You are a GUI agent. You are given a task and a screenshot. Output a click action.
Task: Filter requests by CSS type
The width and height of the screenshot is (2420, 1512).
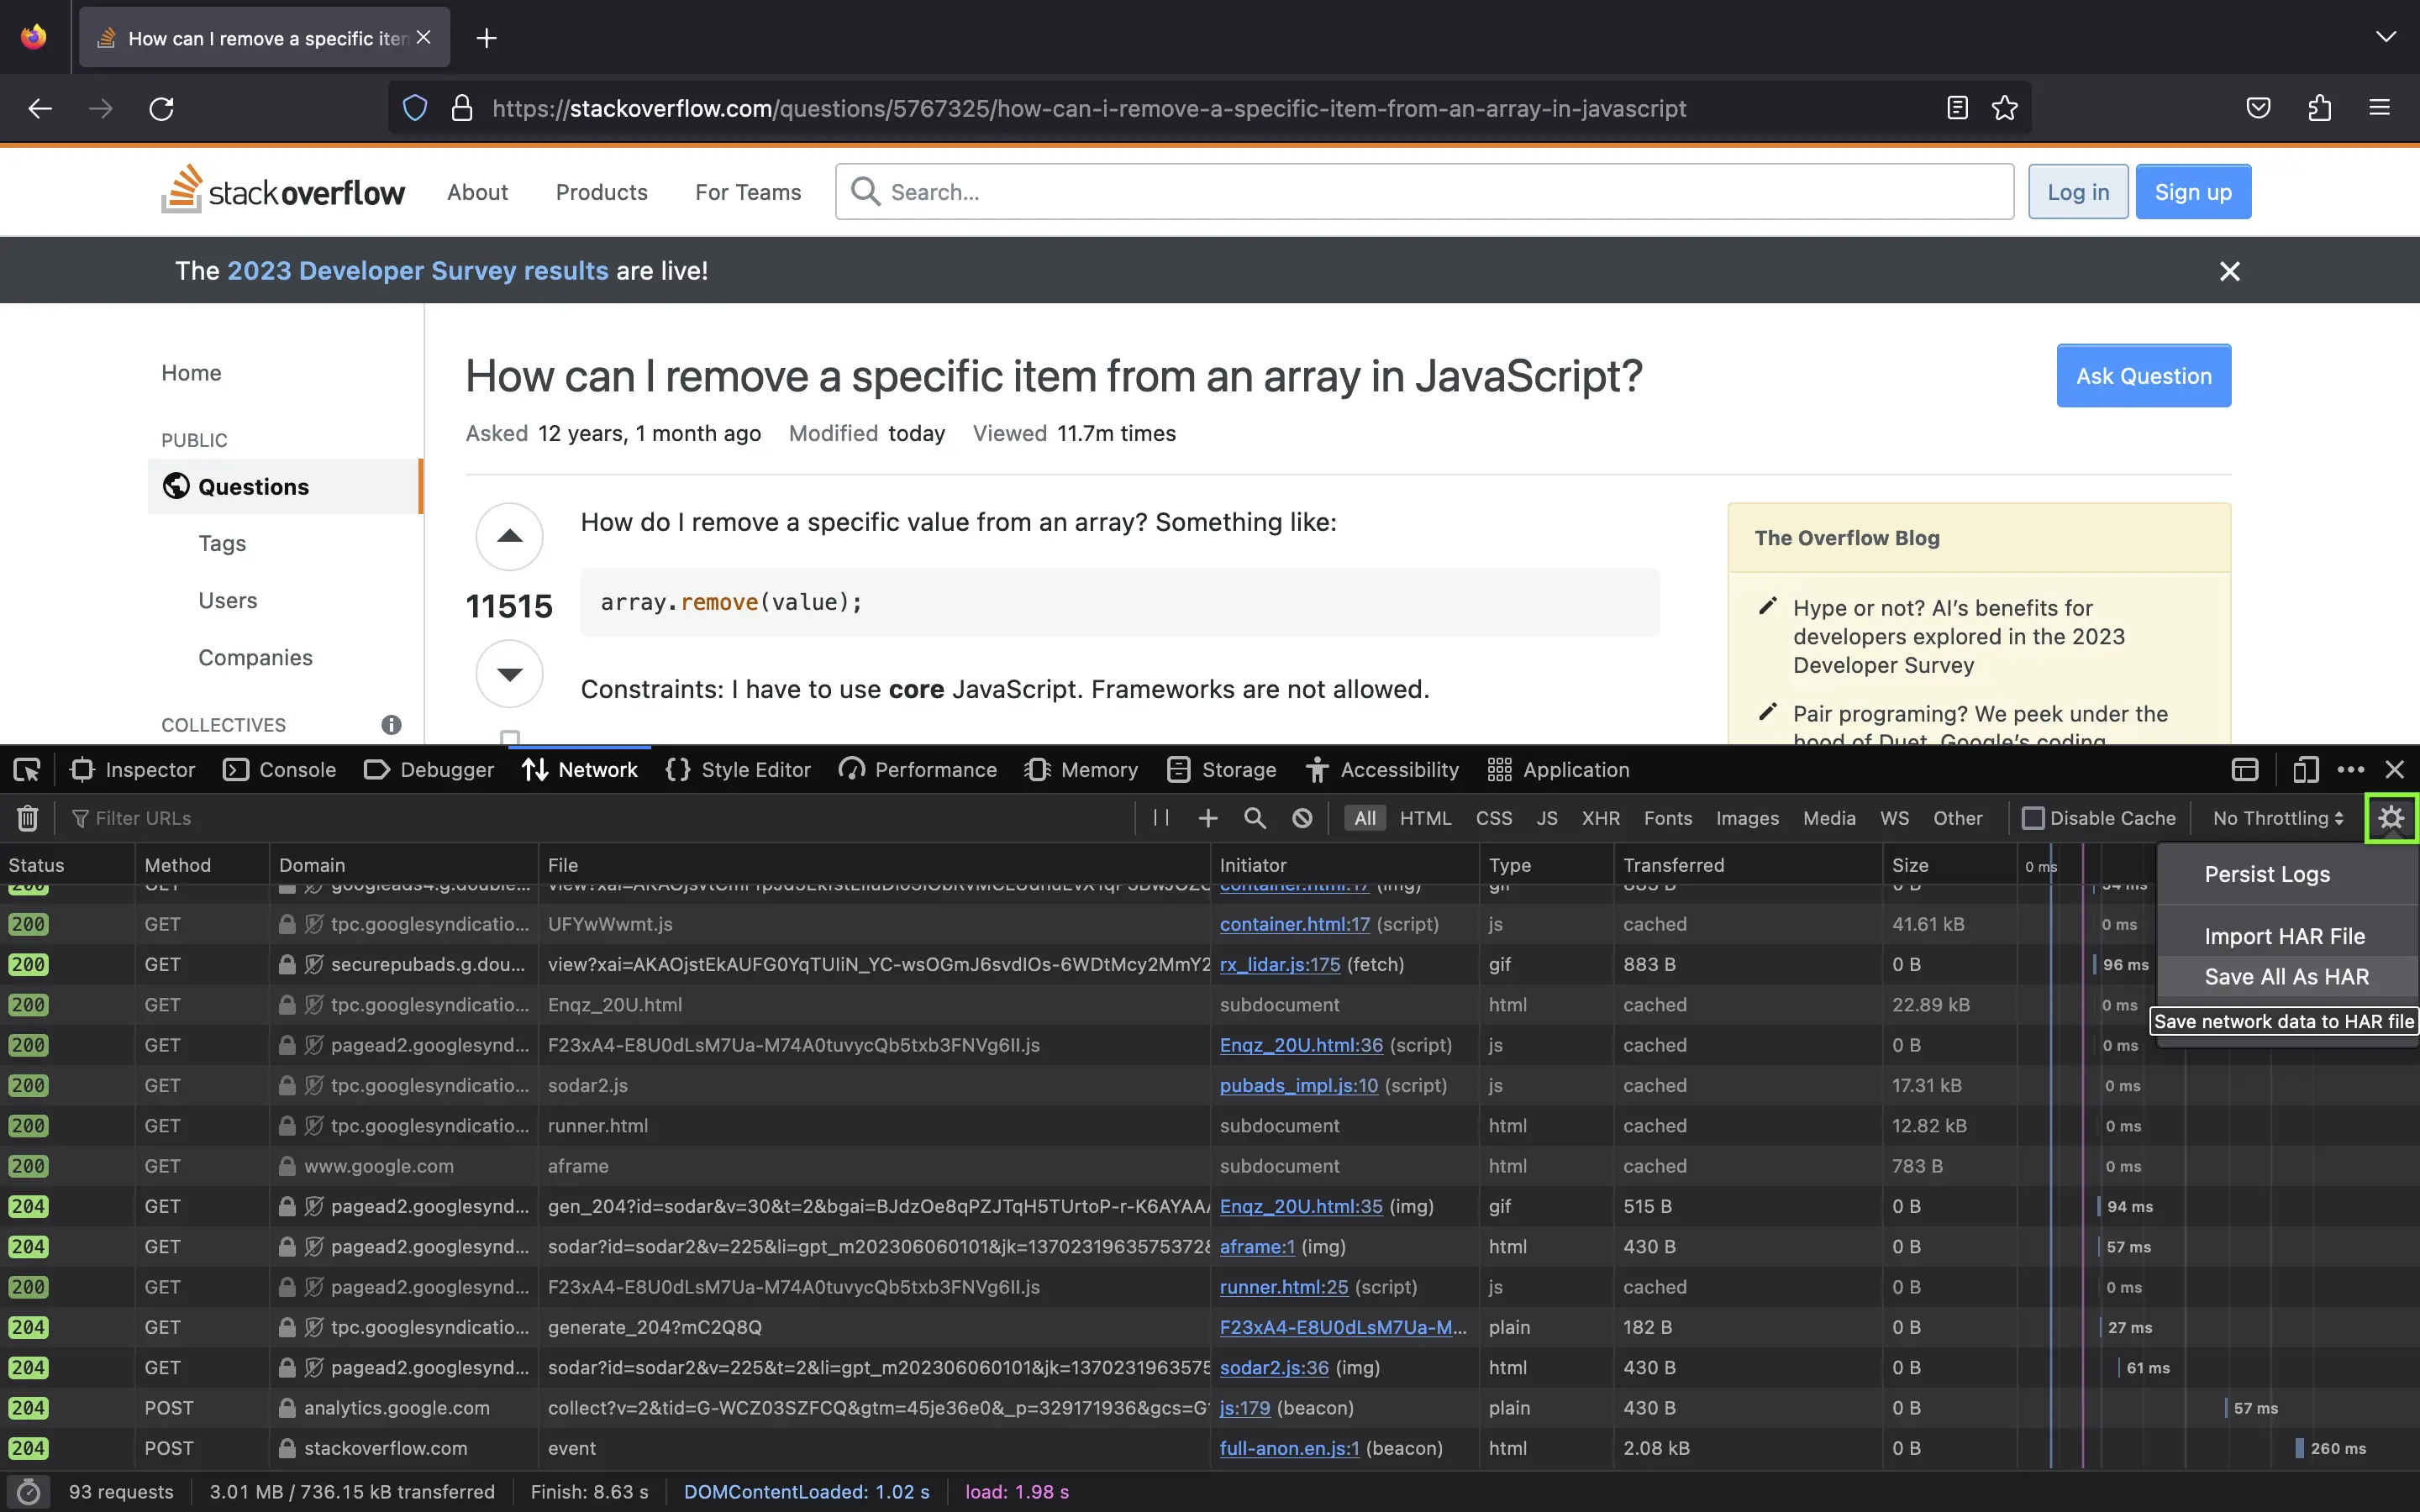click(x=1494, y=818)
